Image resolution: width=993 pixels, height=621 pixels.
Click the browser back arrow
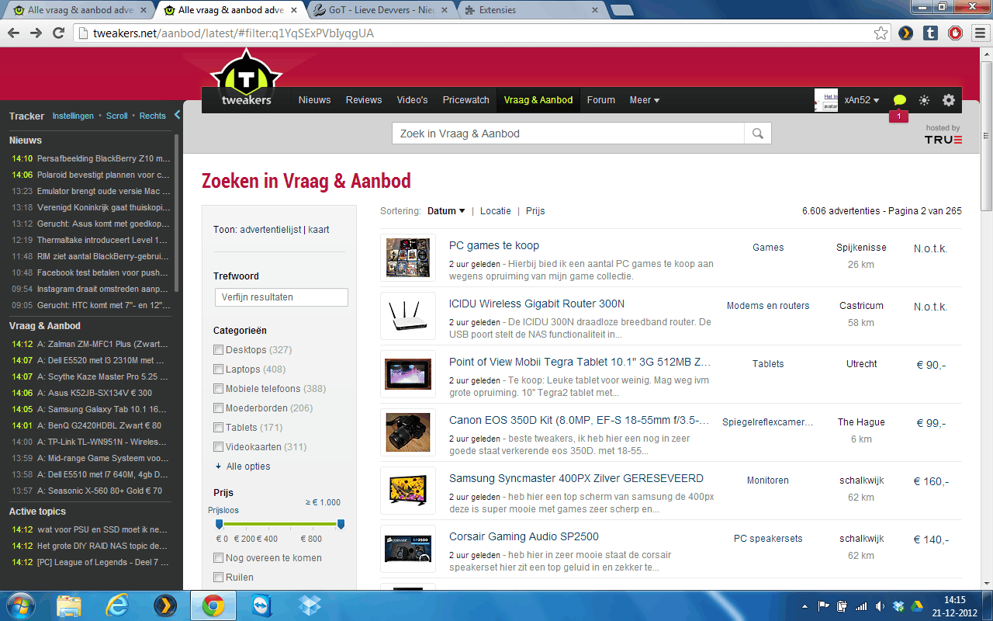point(14,33)
